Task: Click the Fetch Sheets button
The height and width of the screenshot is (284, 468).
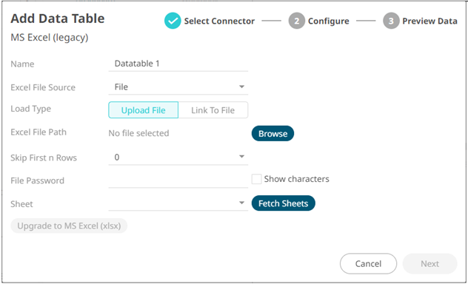Action: click(284, 203)
